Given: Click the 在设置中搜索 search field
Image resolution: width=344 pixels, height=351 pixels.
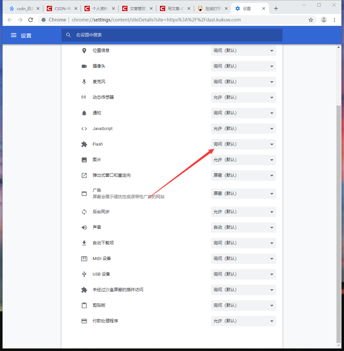Looking at the screenshot, I should click(x=172, y=35).
